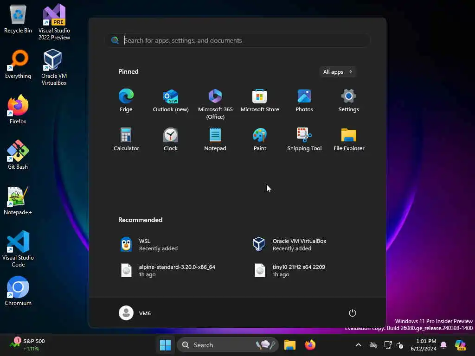Click the VM6 user account button
Image resolution: width=475 pixels, height=356 pixels.
(135, 313)
